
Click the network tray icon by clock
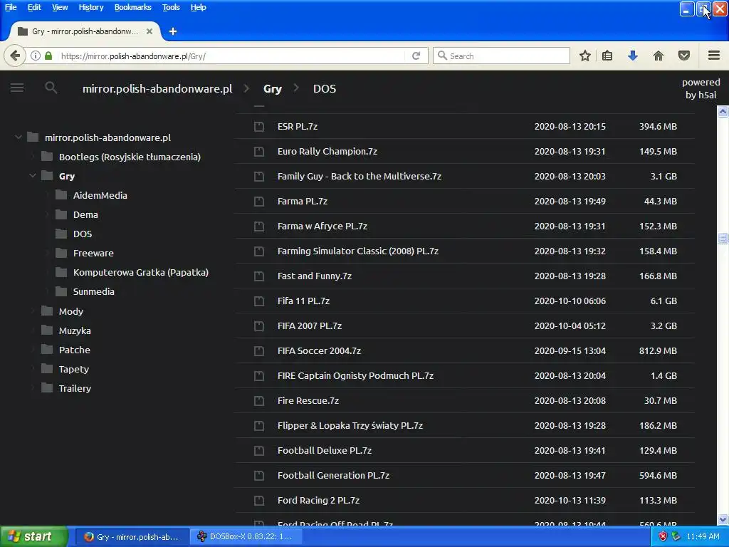676,536
